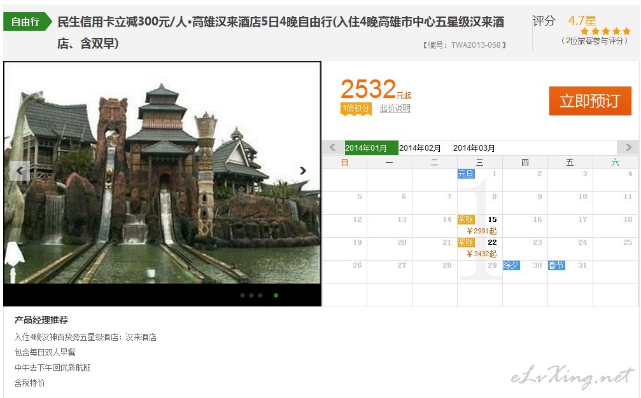Go to previous calendar months
The image size is (641, 398).
point(333,148)
